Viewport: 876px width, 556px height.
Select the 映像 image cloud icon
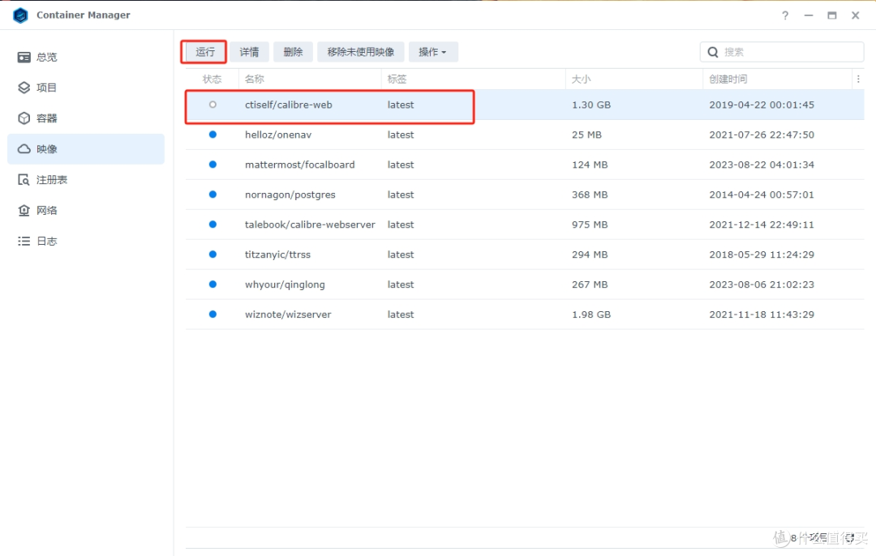[x=24, y=149]
